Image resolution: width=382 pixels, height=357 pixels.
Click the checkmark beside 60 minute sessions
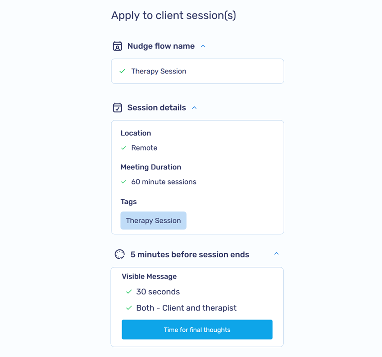coord(123,182)
